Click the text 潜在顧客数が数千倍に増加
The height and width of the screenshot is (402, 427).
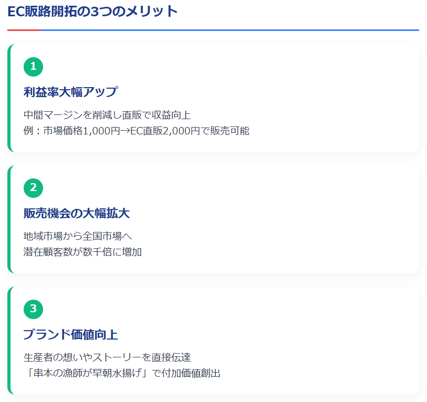pyautogui.click(x=82, y=252)
